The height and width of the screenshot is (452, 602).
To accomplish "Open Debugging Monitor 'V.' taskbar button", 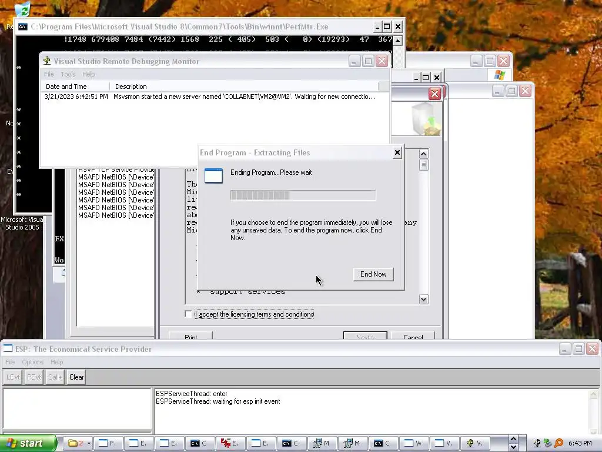I will tap(475, 443).
